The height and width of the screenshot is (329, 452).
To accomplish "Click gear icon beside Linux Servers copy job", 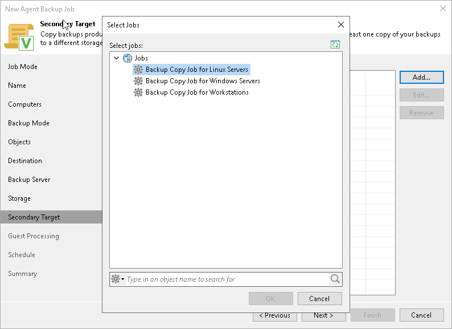I will (138, 70).
